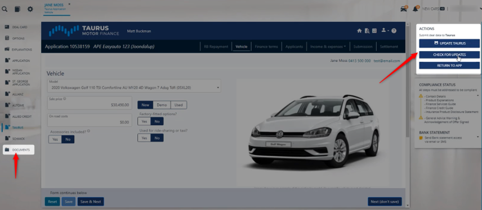Viewport: 482px width, 210px height.
Task: Expand the Income & expenses menu
Action: [x=328, y=47]
